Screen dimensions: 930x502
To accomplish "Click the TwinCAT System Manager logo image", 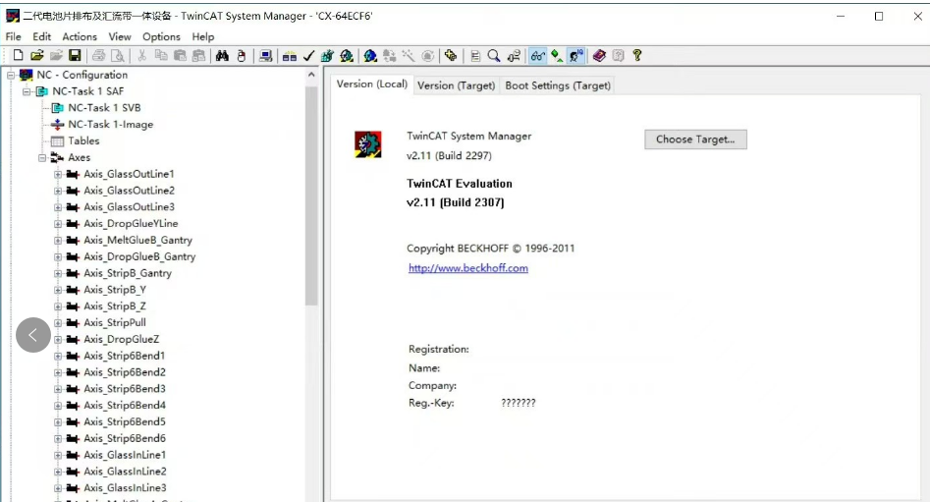I will 367,144.
